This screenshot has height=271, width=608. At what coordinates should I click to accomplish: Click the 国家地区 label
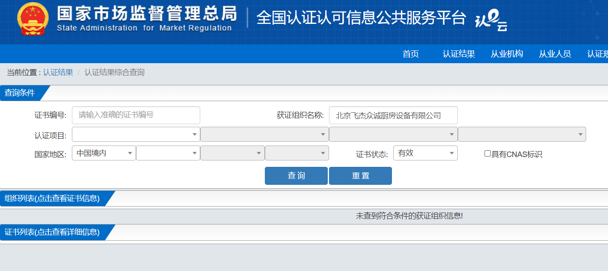click(50, 154)
